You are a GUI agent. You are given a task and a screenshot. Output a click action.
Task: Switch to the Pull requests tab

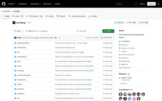(x=34, y=16)
